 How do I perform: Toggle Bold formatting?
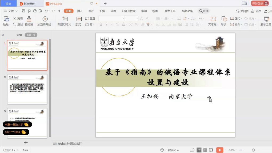101,24
